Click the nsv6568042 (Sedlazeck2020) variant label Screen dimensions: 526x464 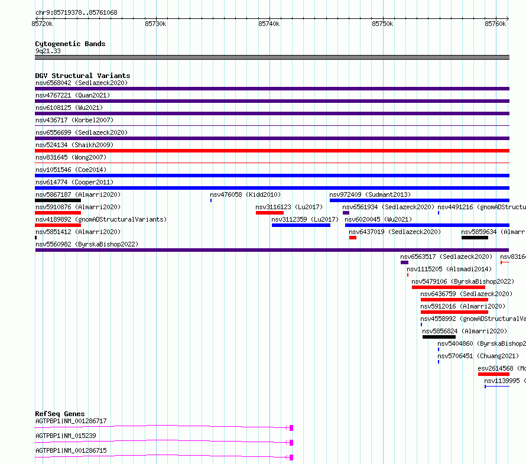pos(82,83)
